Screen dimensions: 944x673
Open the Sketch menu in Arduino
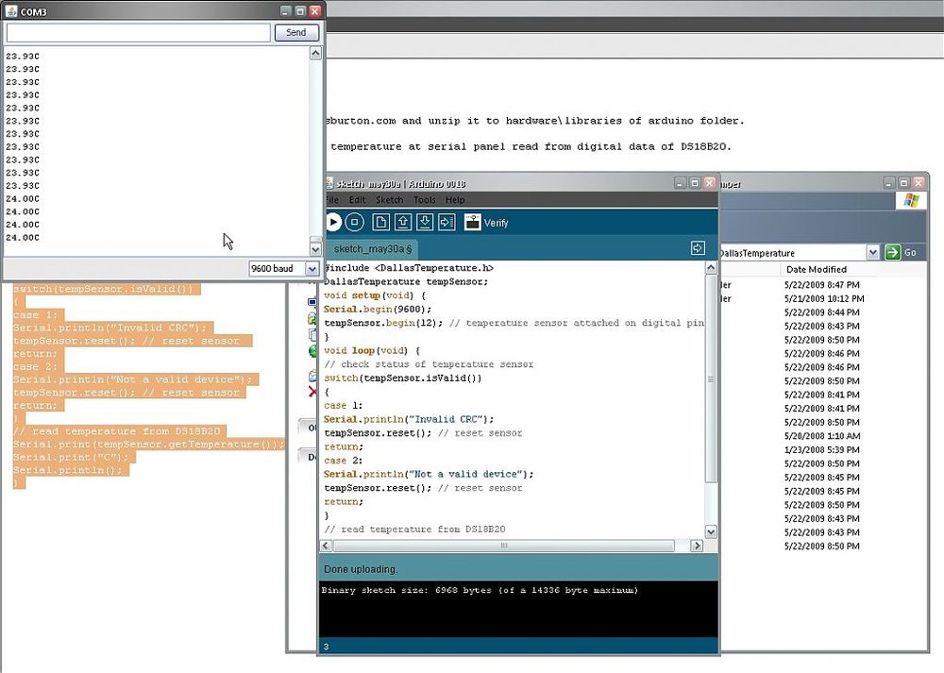(390, 200)
